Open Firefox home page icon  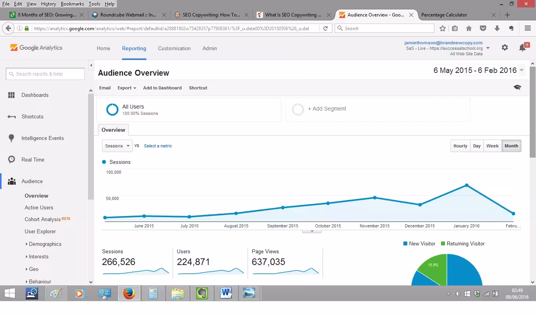(469, 28)
